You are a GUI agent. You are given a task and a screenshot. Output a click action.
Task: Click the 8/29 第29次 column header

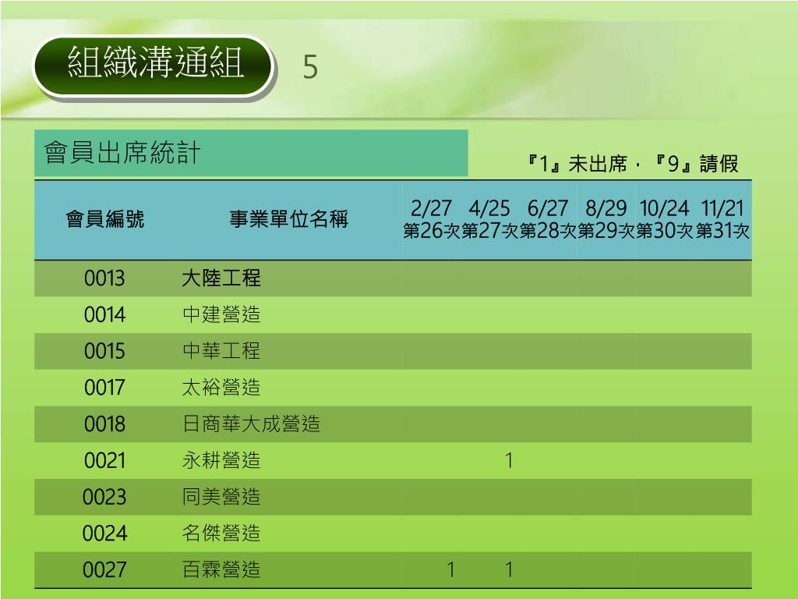pos(606,219)
